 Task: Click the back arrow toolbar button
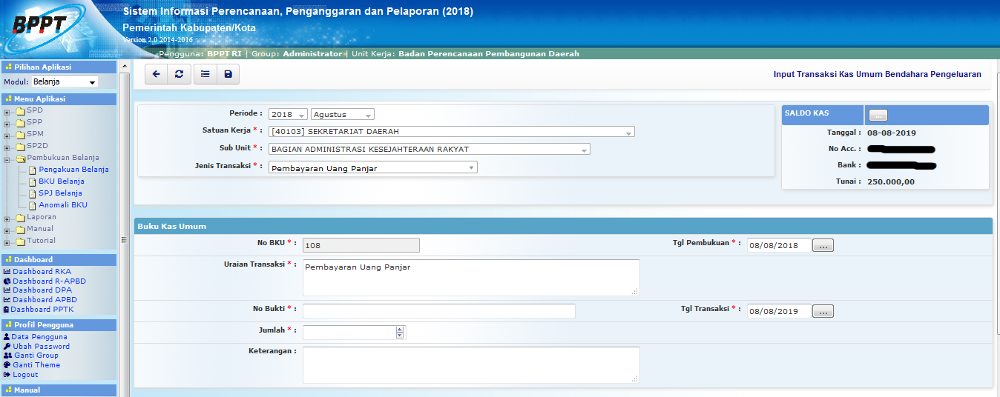[156, 74]
